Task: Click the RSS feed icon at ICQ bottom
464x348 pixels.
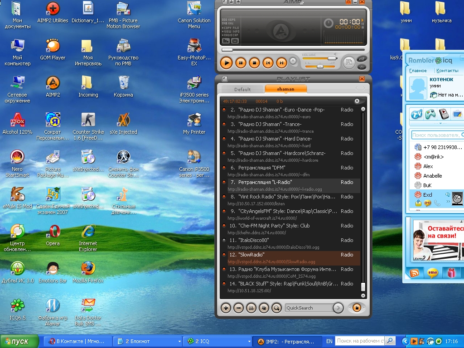Action: click(414, 272)
